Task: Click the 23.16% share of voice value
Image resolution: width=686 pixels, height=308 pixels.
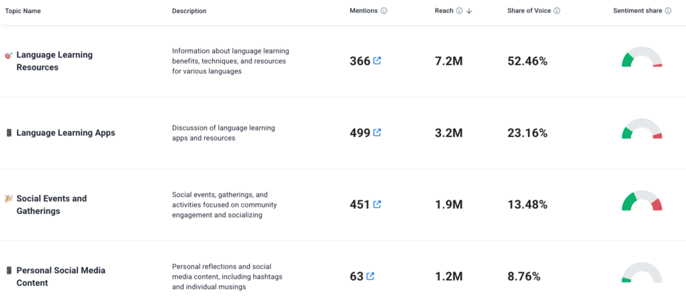Action: [x=528, y=133]
